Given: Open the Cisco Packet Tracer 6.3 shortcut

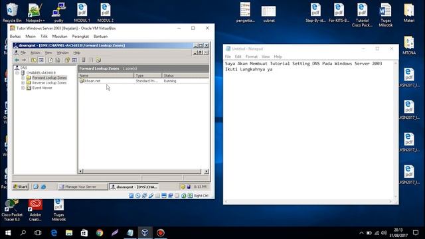Looking at the screenshot, I should coord(12,210).
